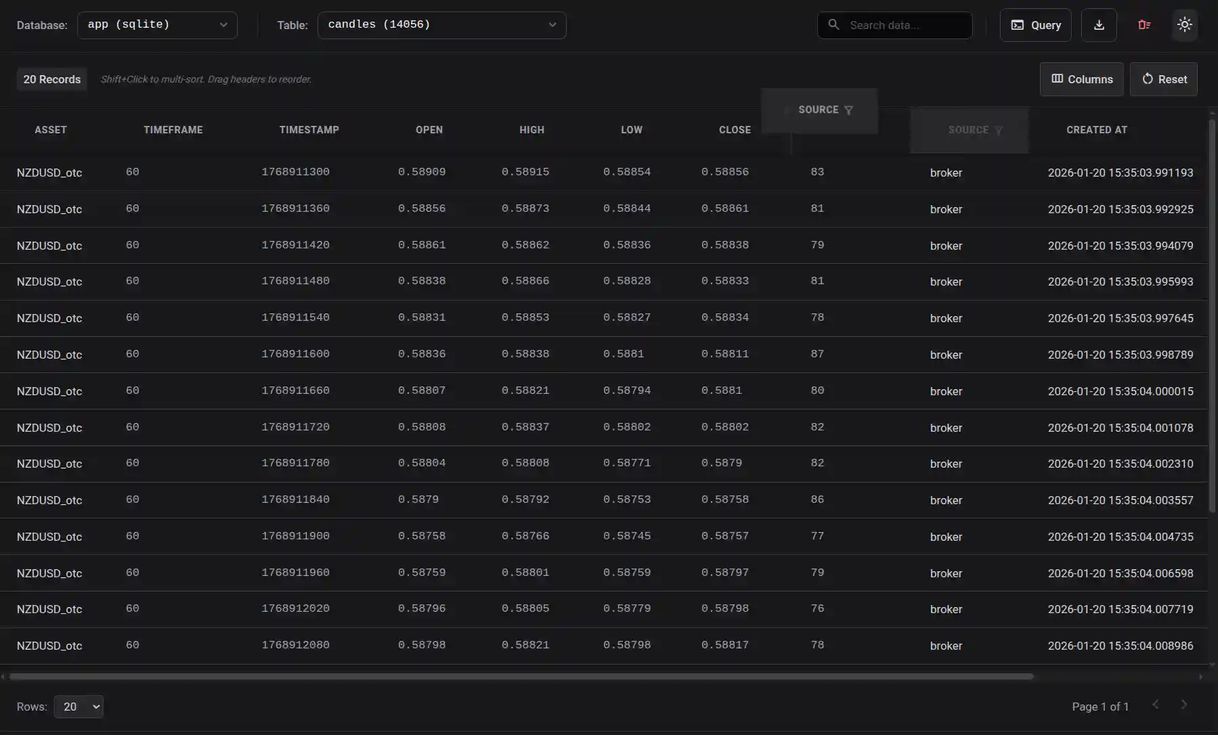Open the Columns visibility menu
Screen dimensions: 1218x735
click(x=1081, y=79)
